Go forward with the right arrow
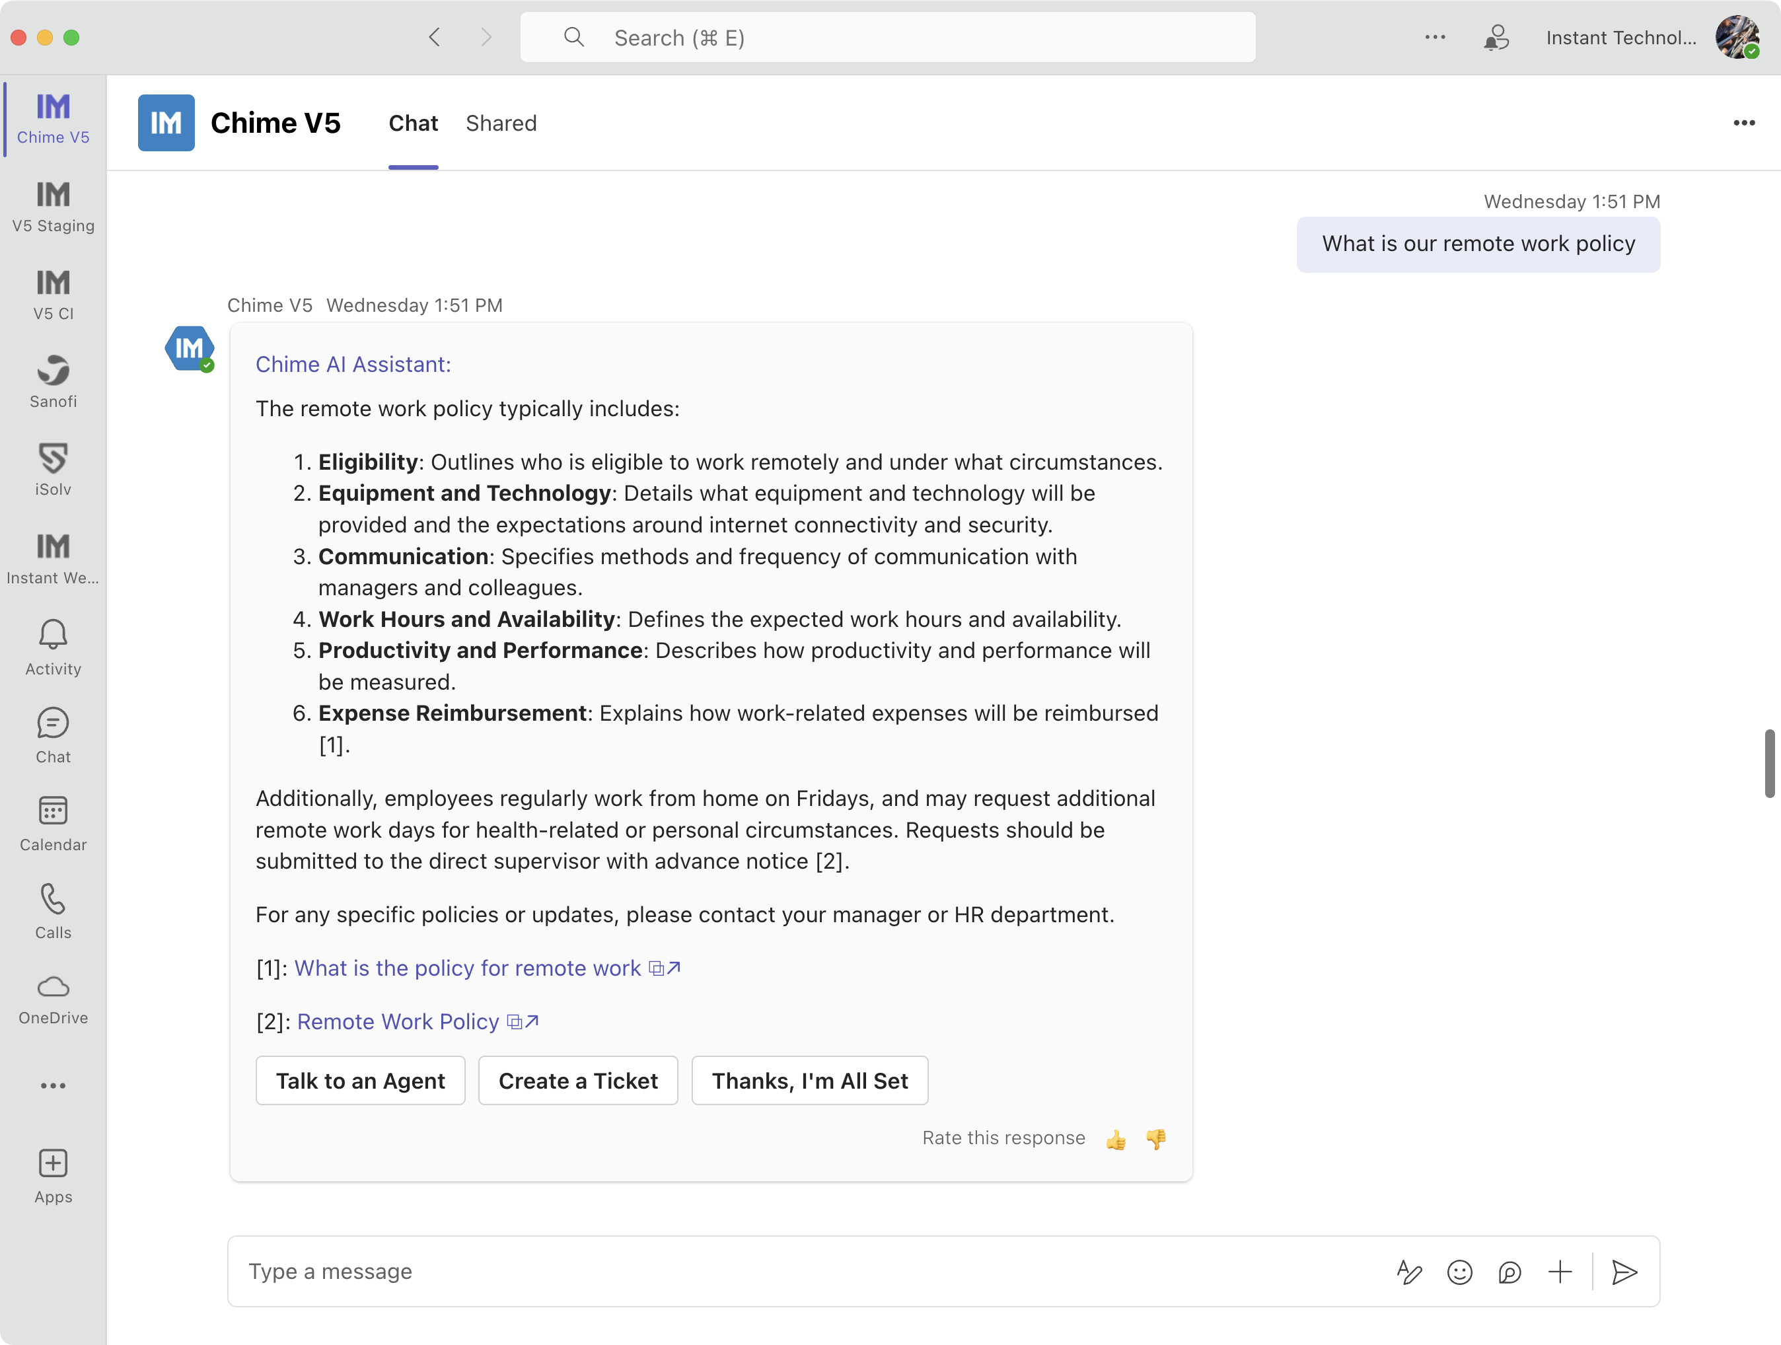This screenshot has width=1781, height=1345. (x=486, y=37)
